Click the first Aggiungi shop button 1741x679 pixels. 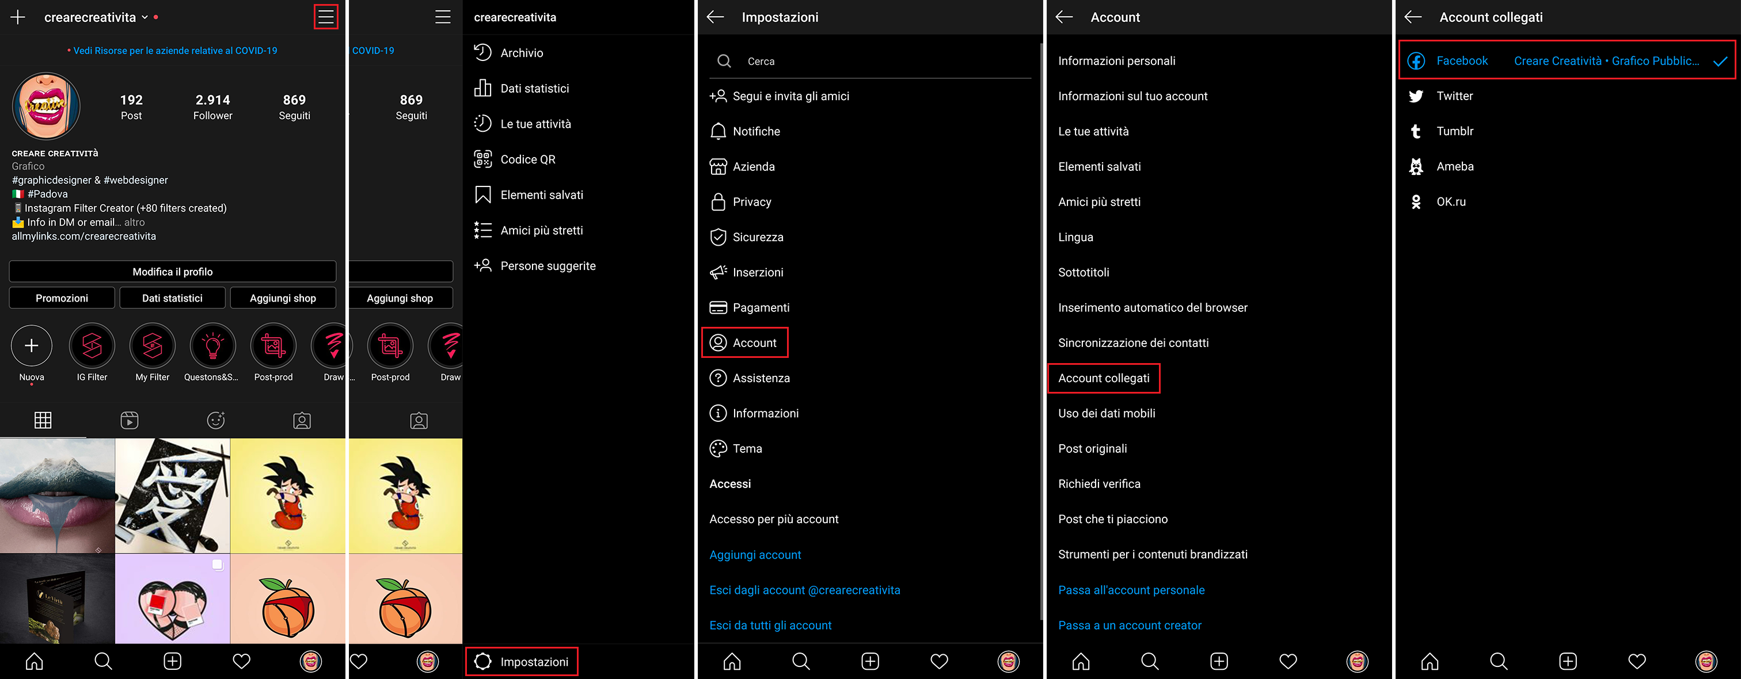pos(283,298)
